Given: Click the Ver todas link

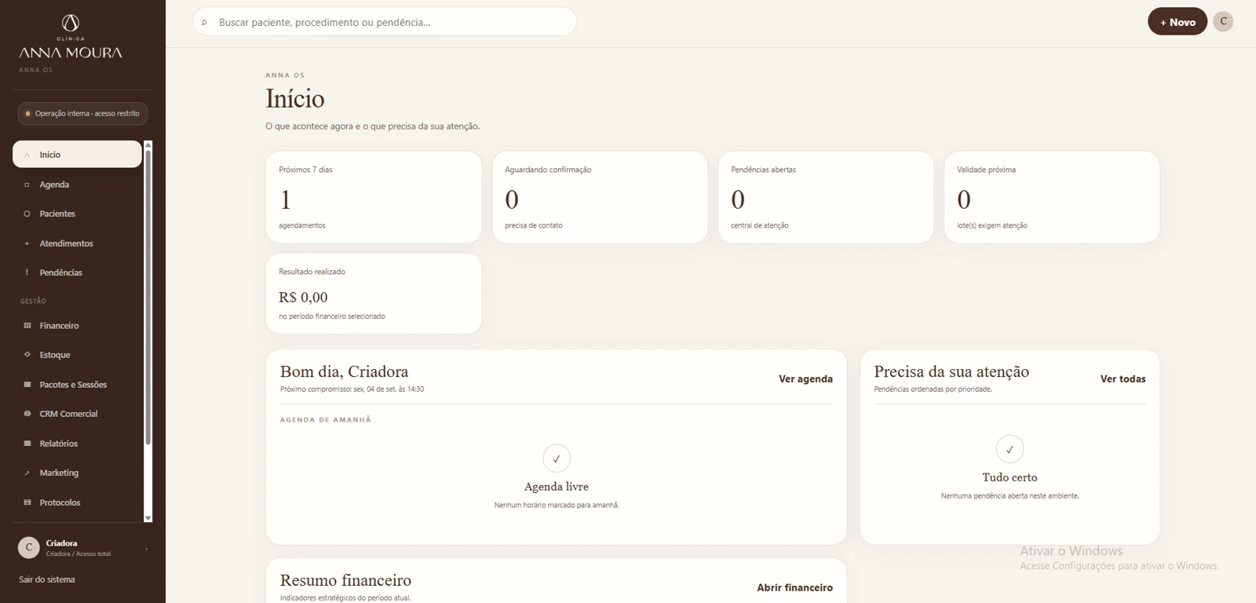Looking at the screenshot, I should coord(1123,378).
